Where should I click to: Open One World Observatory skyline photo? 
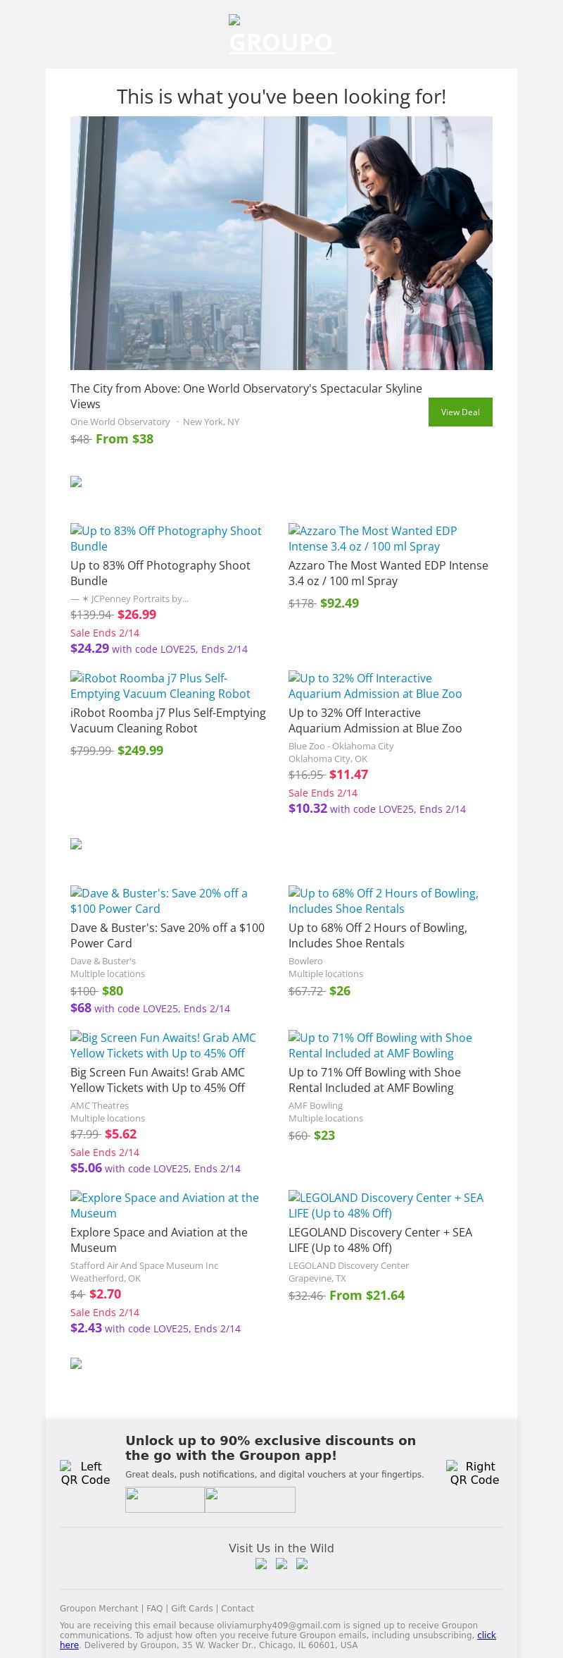281,243
